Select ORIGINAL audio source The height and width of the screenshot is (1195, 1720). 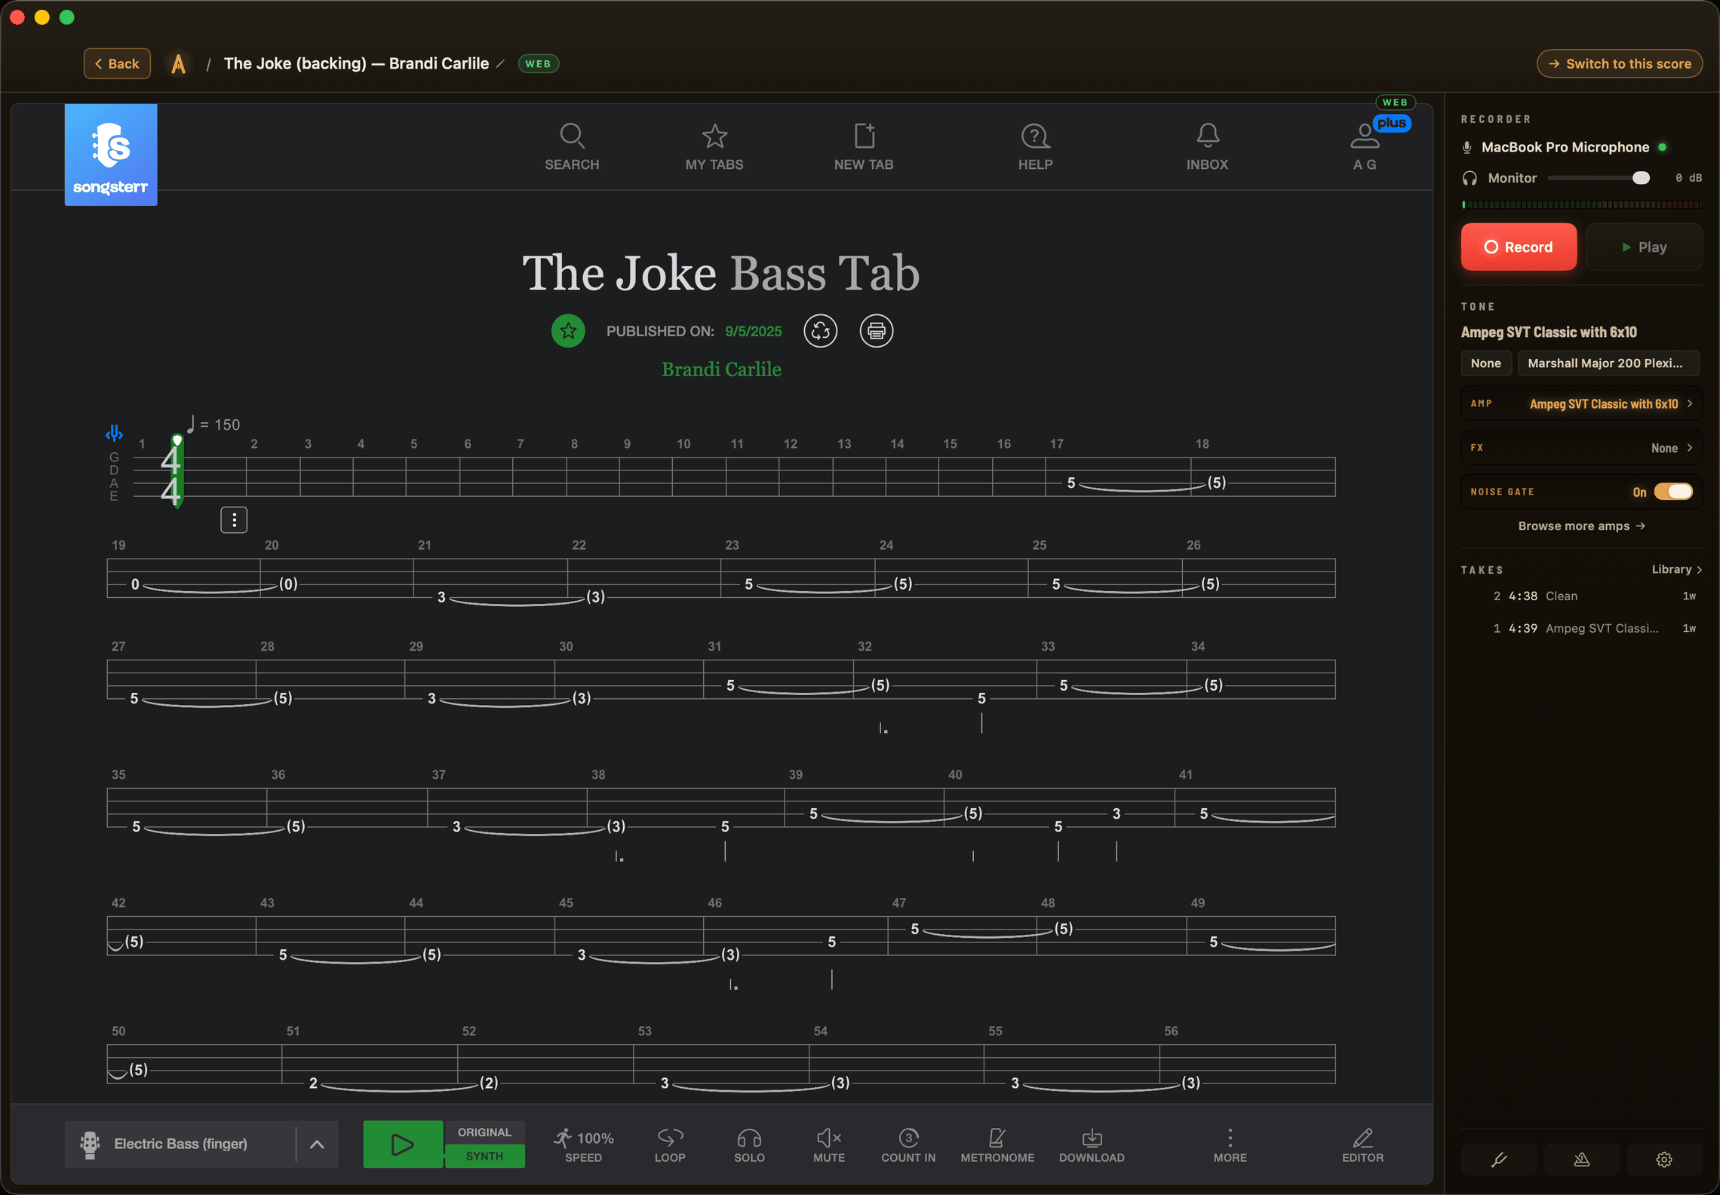tap(484, 1132)
